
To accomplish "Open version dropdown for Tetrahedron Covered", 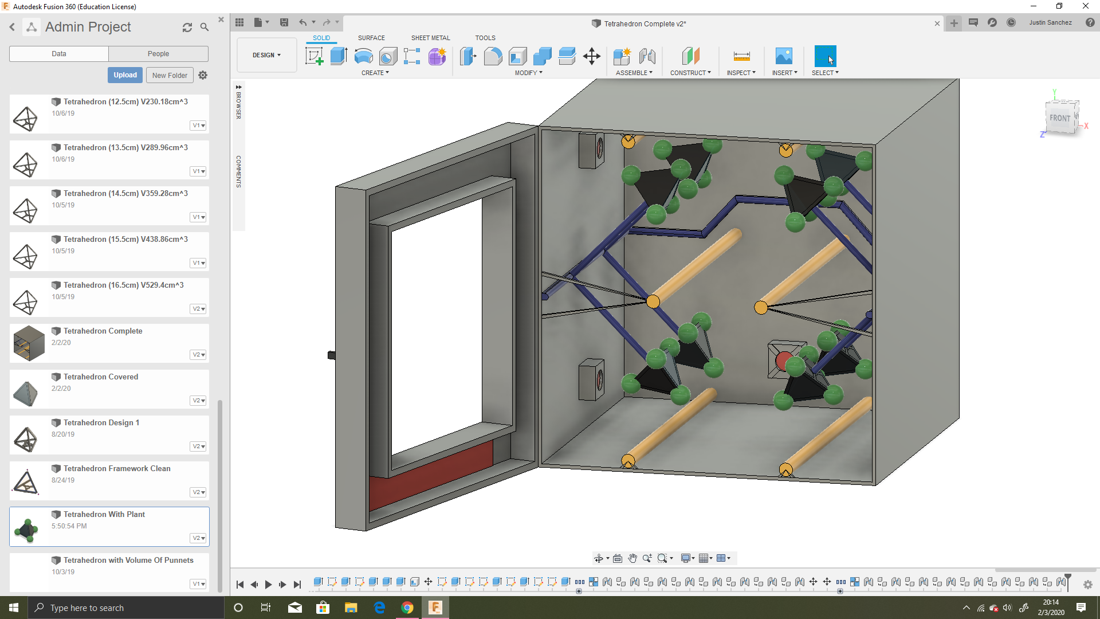I will tap(198, 401).
